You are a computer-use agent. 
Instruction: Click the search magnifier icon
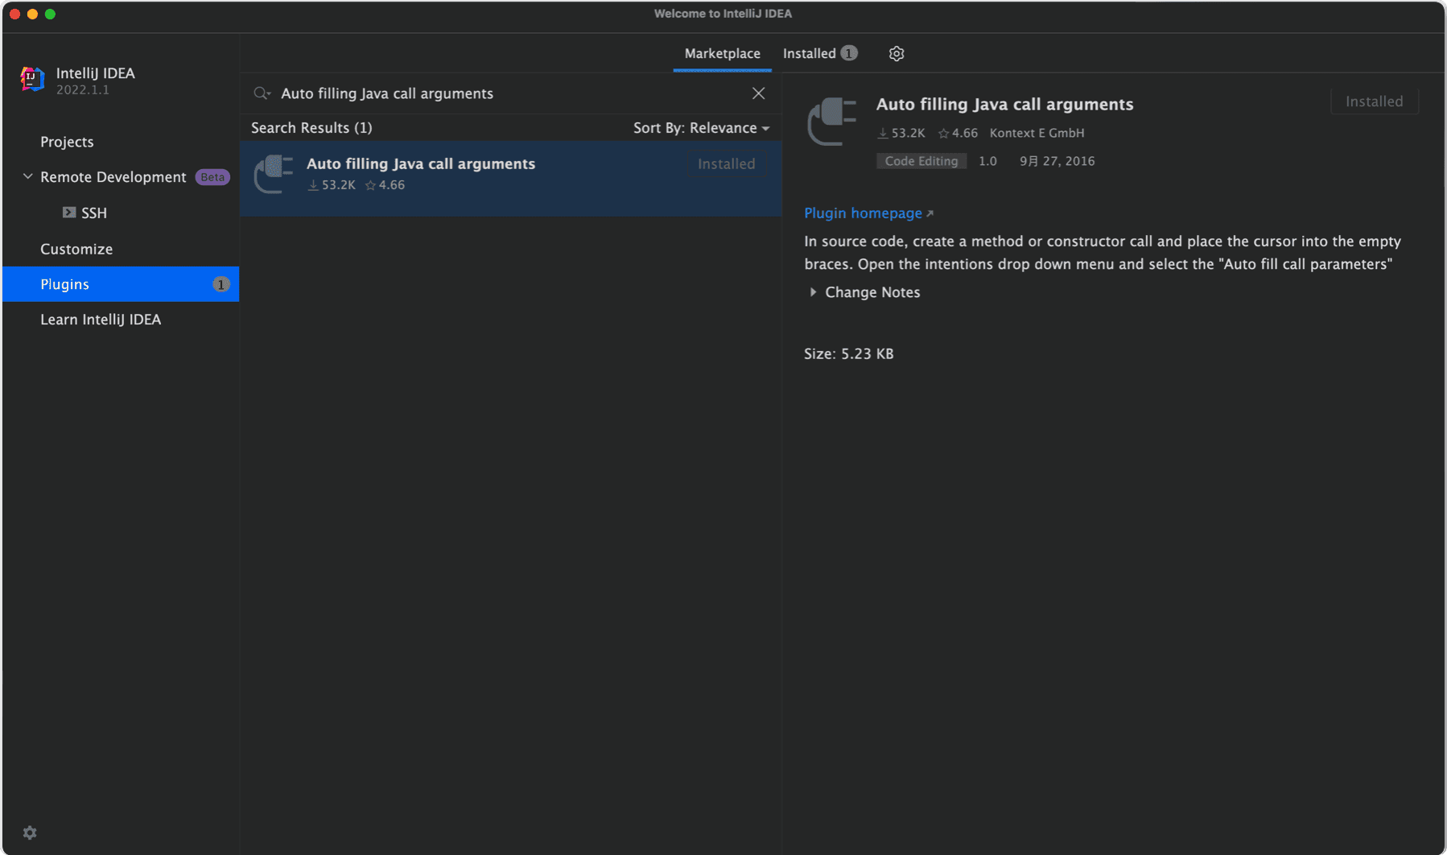click(262, 93)
